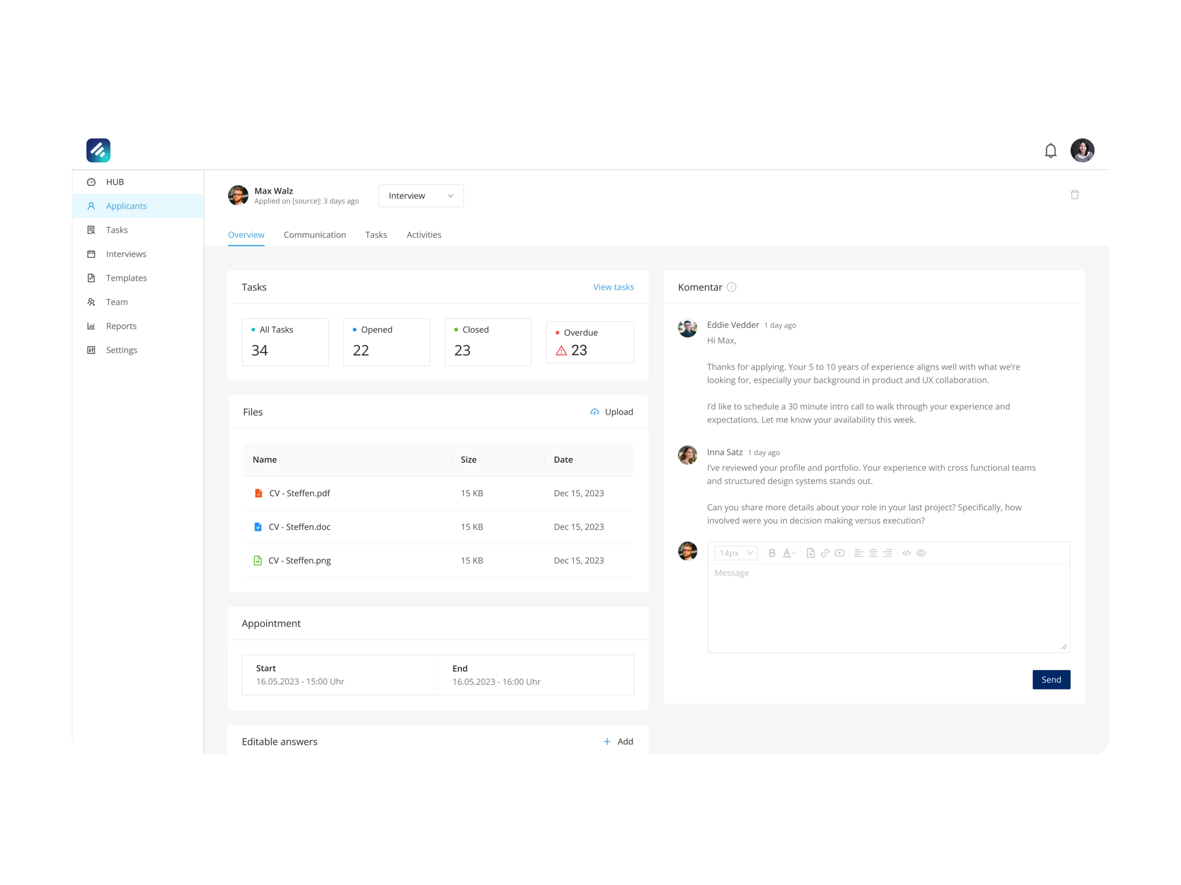Screen dimensions: 1181x885
Task: Insert an image file in the editor
Action: (811, 553)
